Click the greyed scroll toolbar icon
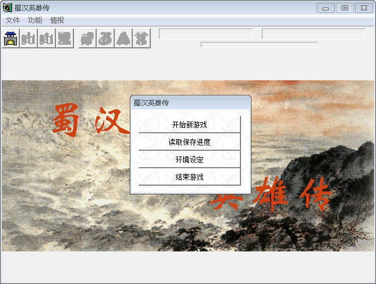 pos(65,38)
